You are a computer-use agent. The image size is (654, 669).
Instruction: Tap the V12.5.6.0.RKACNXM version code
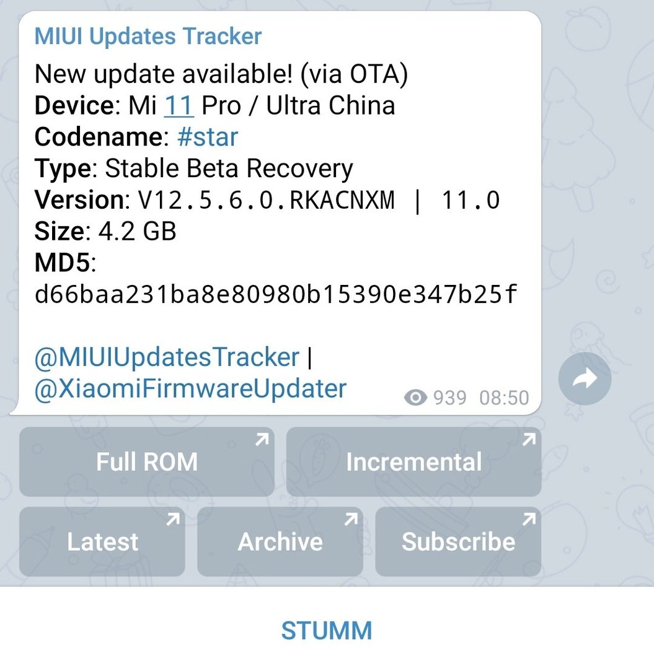(x=267, y=199)
